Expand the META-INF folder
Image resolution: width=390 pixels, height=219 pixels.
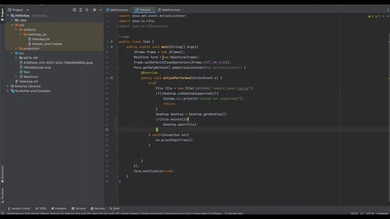(x=16, y=58)
